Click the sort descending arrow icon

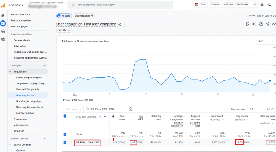(x=113, y=116)
